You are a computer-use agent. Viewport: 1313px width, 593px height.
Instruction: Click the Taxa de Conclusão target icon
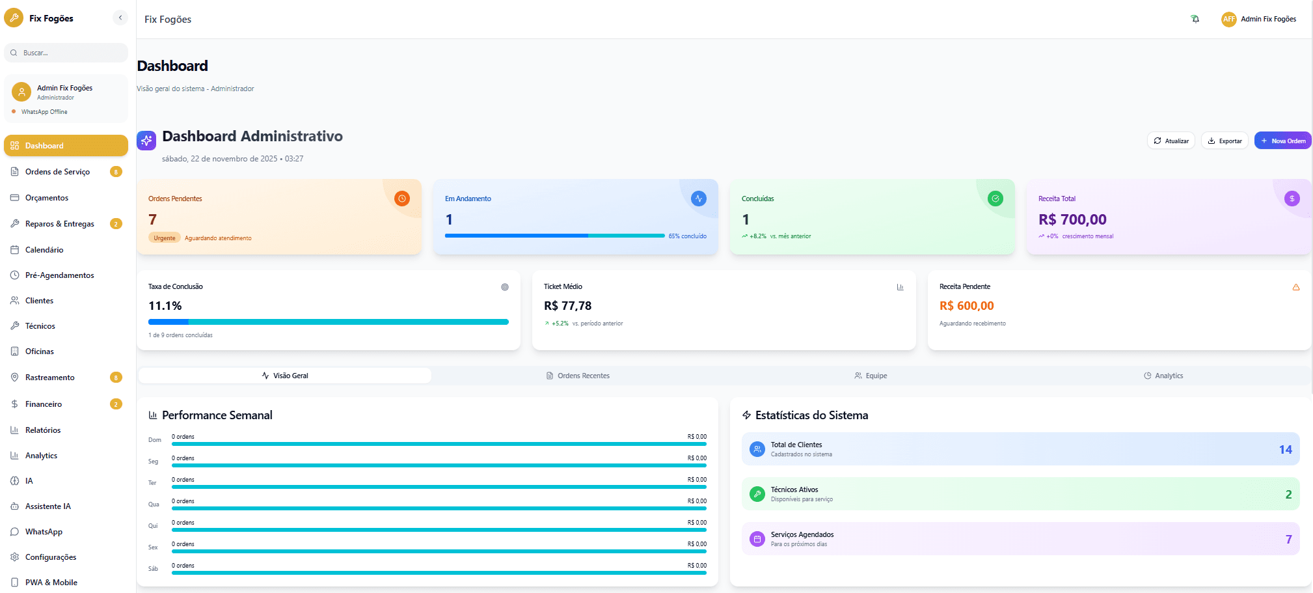(505, 286)
